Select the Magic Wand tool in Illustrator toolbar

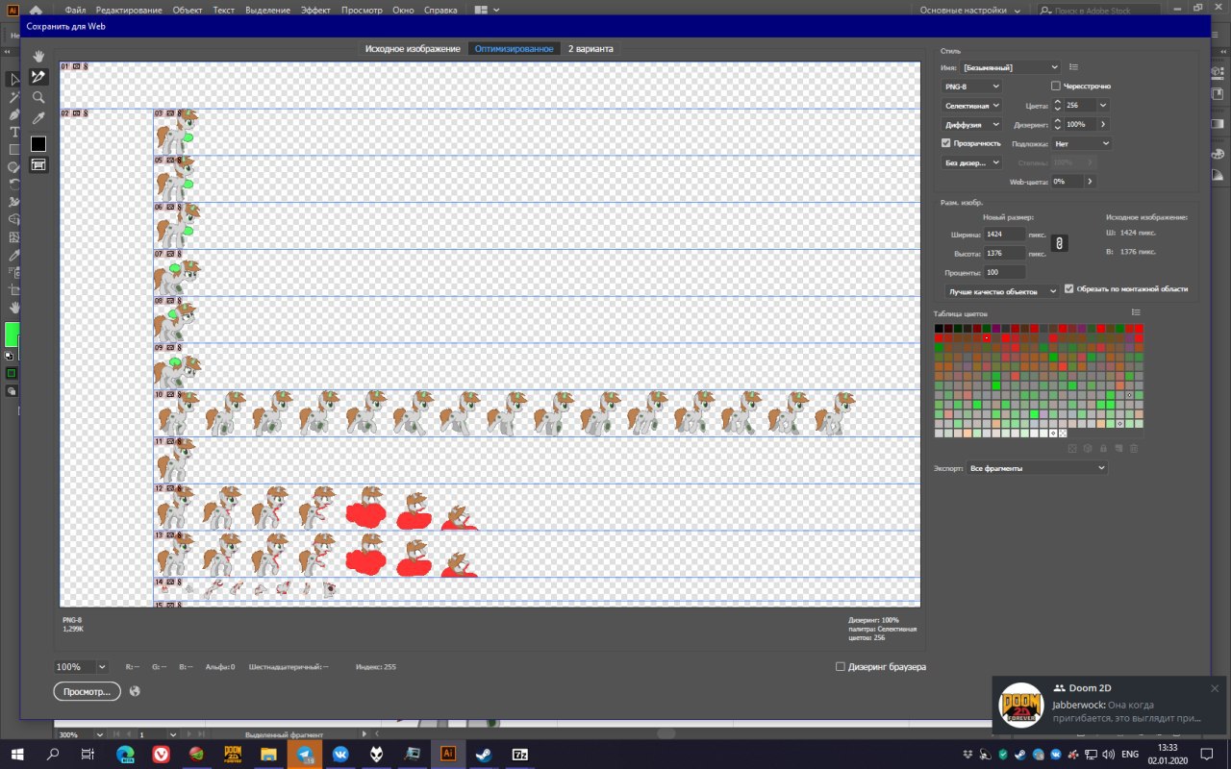(x=14, y=97)
